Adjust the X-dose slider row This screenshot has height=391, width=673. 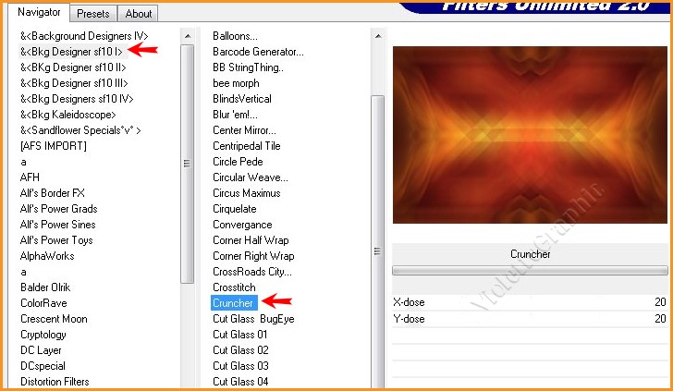(529, 302)
